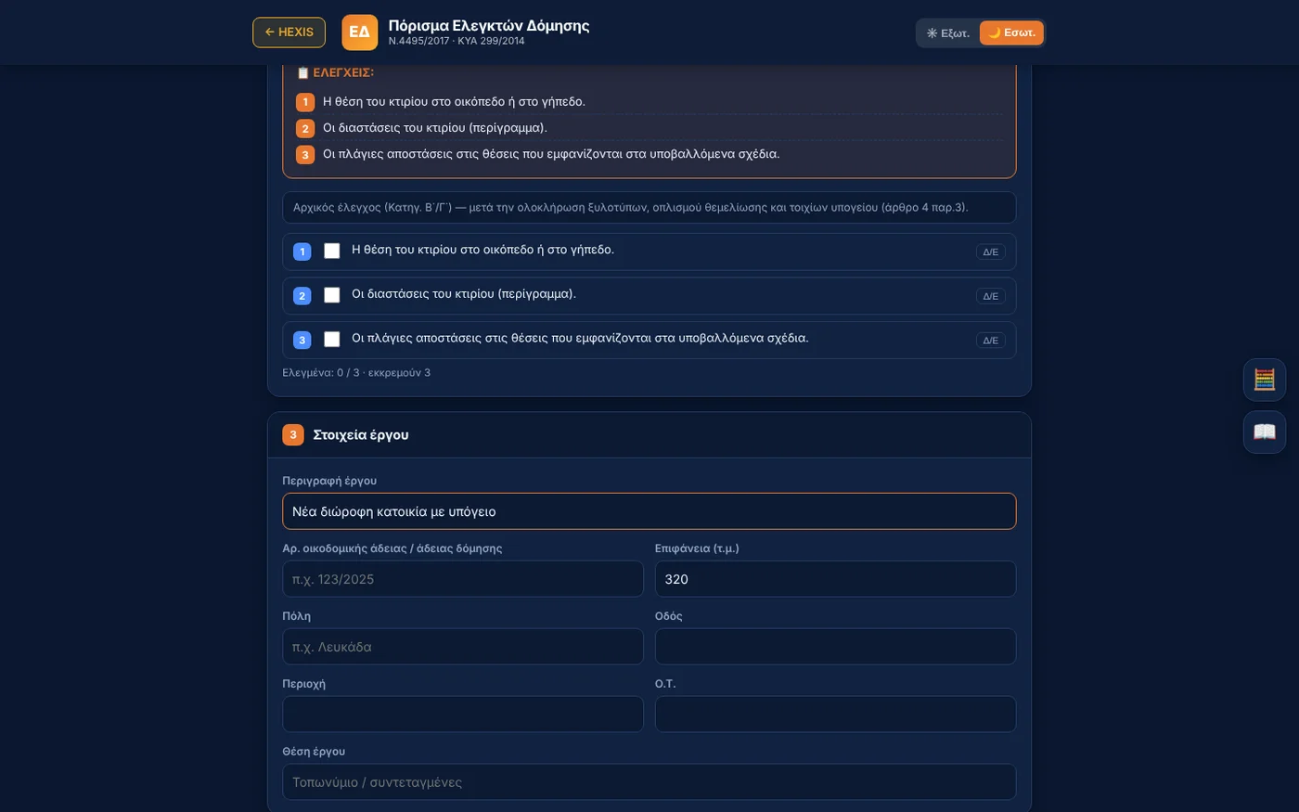Image resolution: width=1299 pixels, height=812 pixels.
Task: Click the Δ/Ε tag on the building position row
Action: coord(991,252)
